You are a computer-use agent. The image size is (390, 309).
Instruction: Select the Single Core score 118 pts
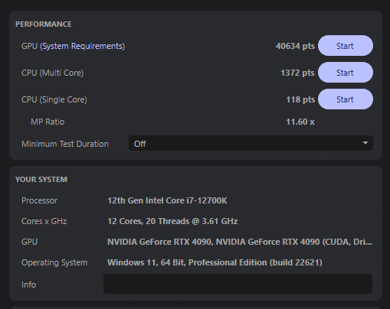pos(300,99)
